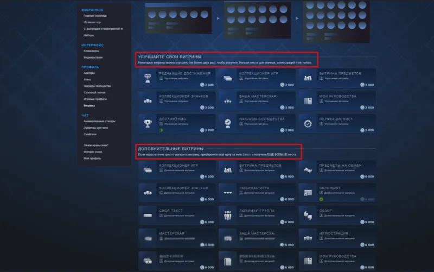434x272 pixels.
Task: Click Зачем нужны очки? link
Action: tap(96, 146)
